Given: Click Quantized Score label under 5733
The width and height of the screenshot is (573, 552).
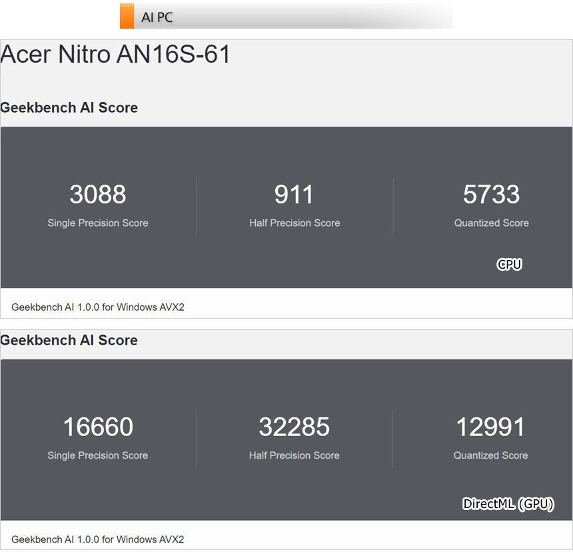Looking at the screenshot, I should (491, 223).
